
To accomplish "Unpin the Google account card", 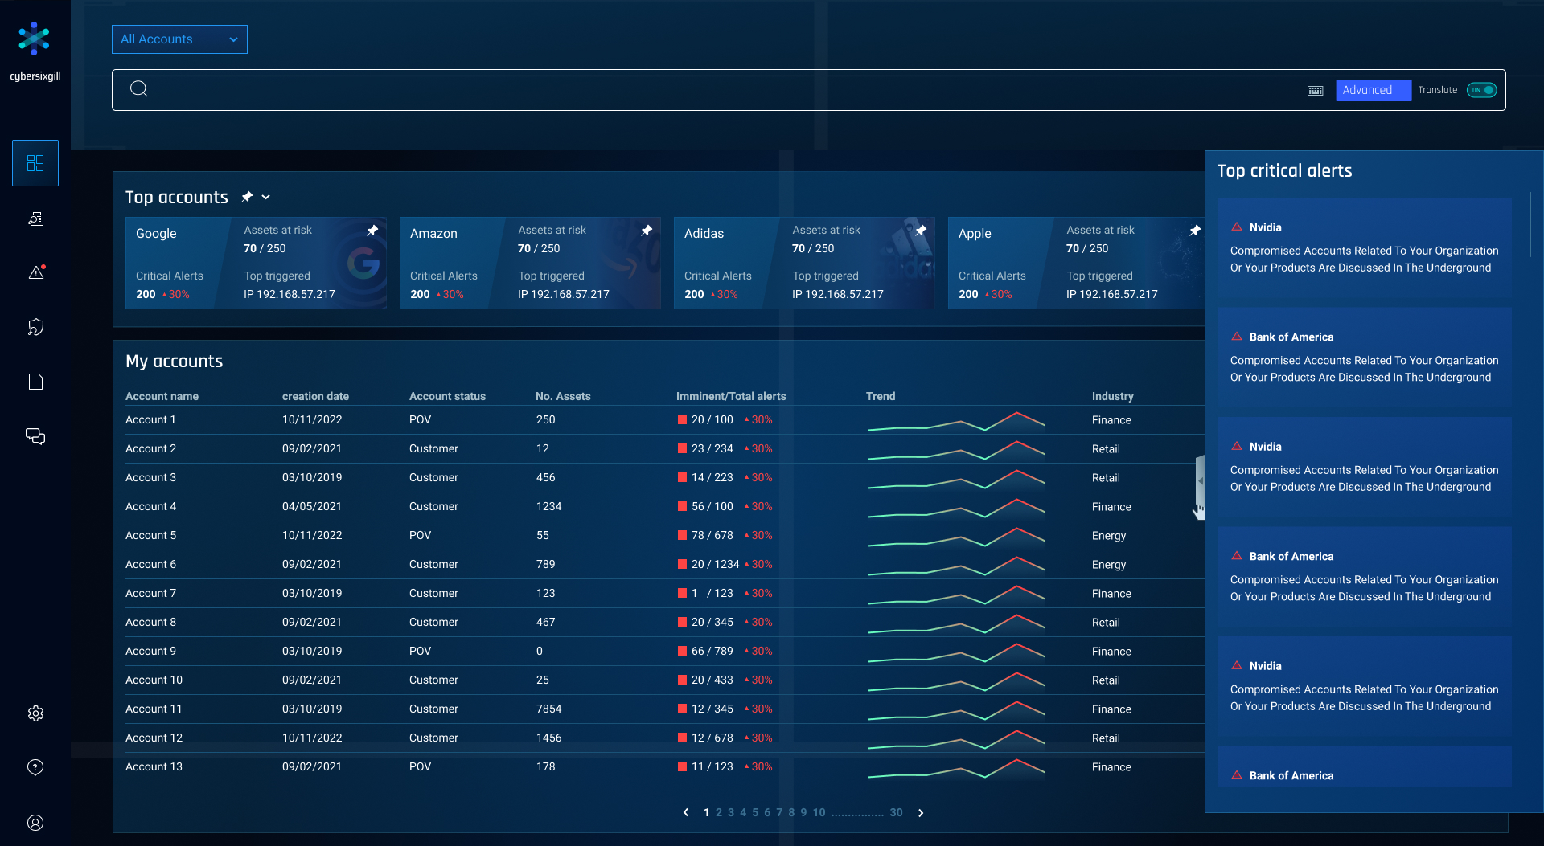I will point(372,231).
